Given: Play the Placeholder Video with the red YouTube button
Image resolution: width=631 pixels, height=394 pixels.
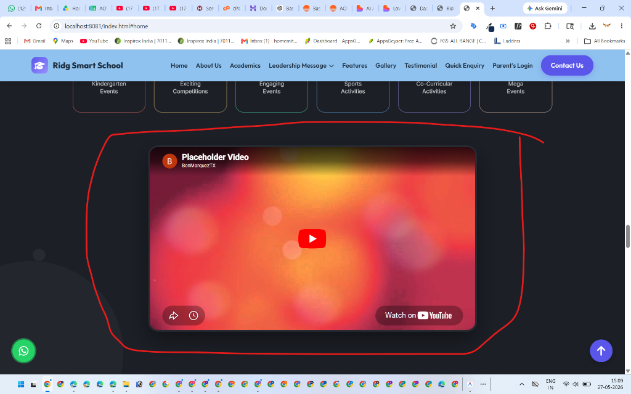Looking at the screenshot, I should (312, 238).
